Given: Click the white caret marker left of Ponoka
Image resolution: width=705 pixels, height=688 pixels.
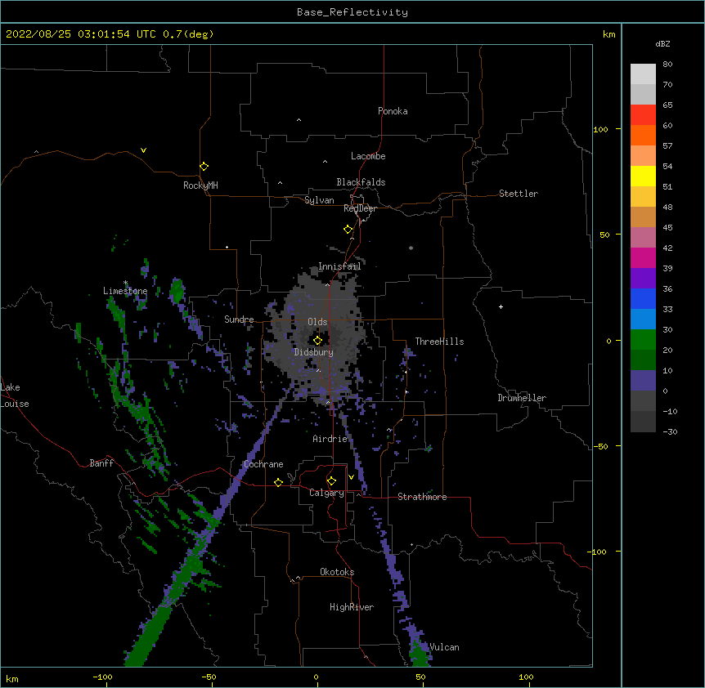Looking at the screenshot, I should 299,120.
